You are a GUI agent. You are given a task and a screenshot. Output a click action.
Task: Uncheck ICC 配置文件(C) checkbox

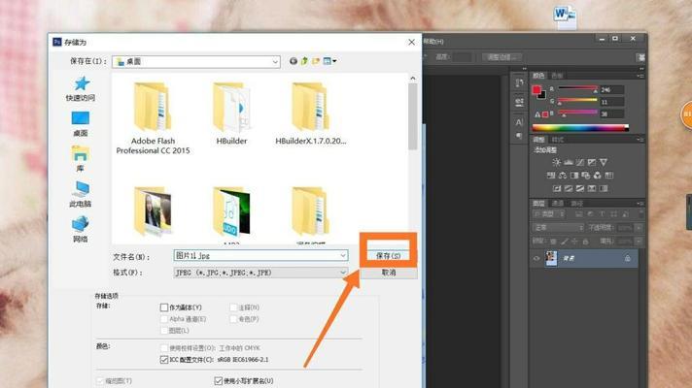(x=164, y=360)
